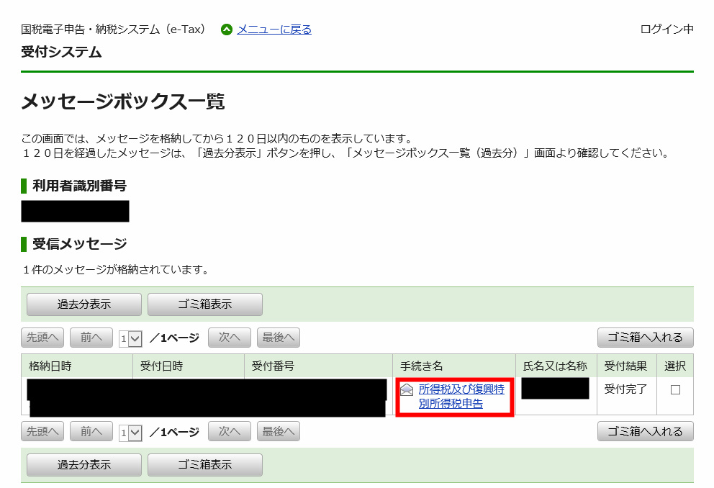Click the top 過去分表示 button

(x=84, y=304)
